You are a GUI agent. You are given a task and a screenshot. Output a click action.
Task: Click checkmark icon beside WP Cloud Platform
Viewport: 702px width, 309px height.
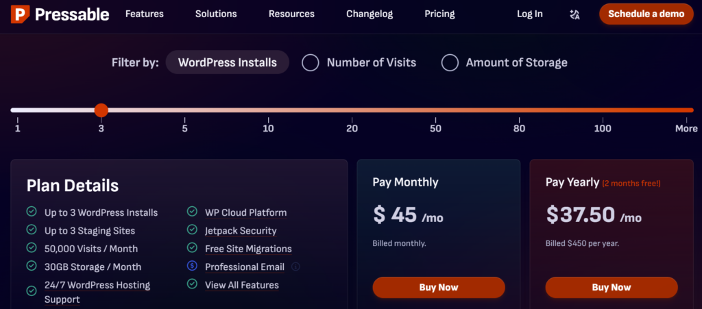pyautogui.click(x=192, y=211)
